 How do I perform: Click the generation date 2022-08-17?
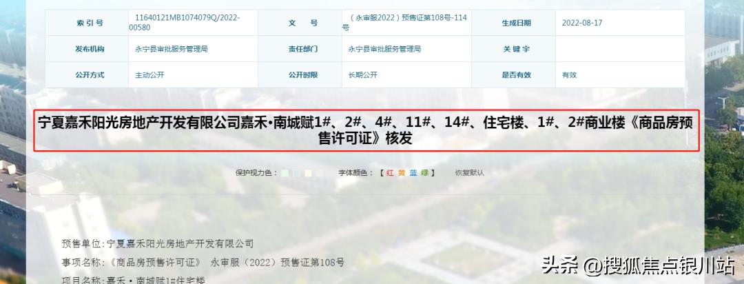(x=582, y=22)
